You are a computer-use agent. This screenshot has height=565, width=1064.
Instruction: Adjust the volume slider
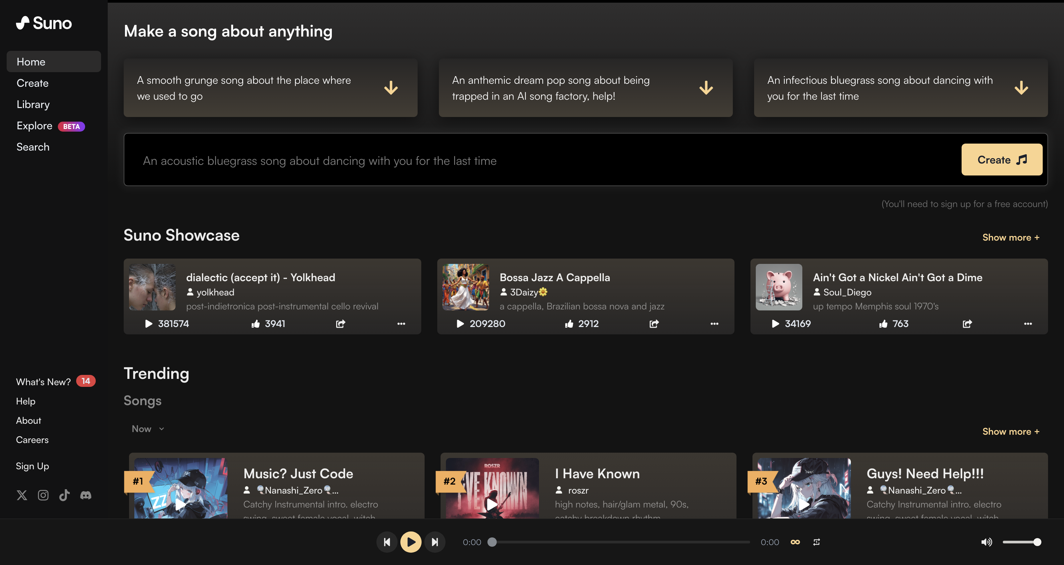[x=1021, y=542]
